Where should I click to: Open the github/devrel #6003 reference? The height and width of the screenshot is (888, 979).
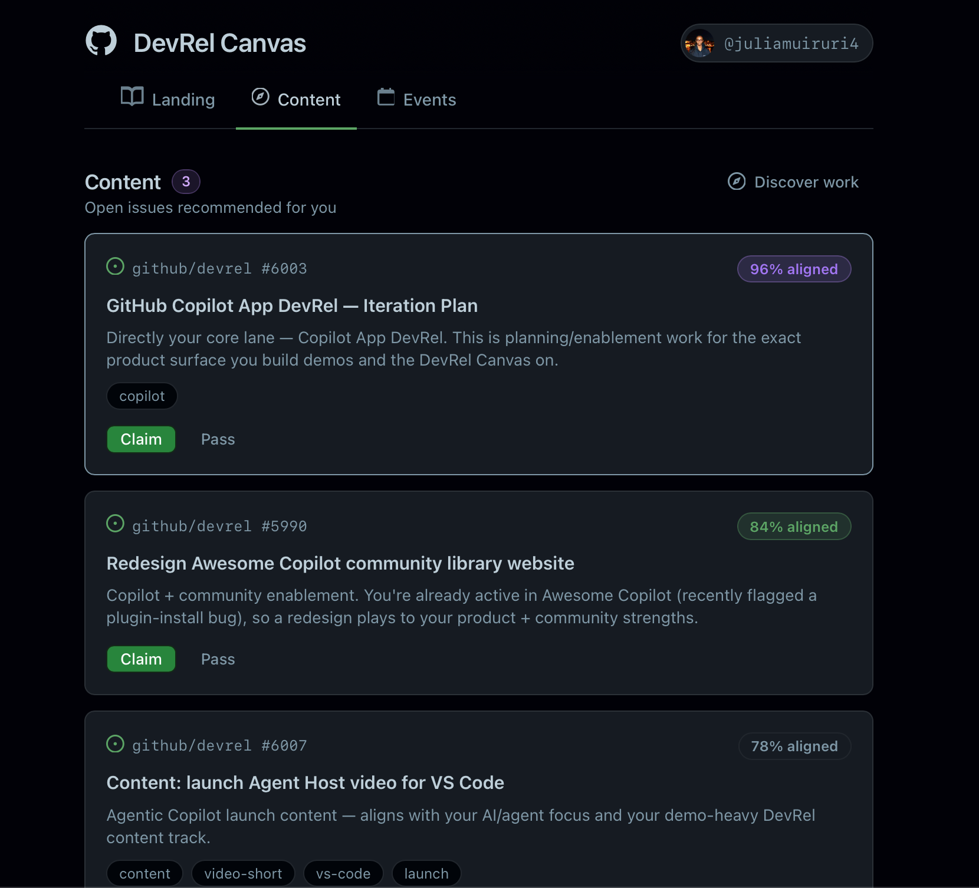[x=219, y=268]
